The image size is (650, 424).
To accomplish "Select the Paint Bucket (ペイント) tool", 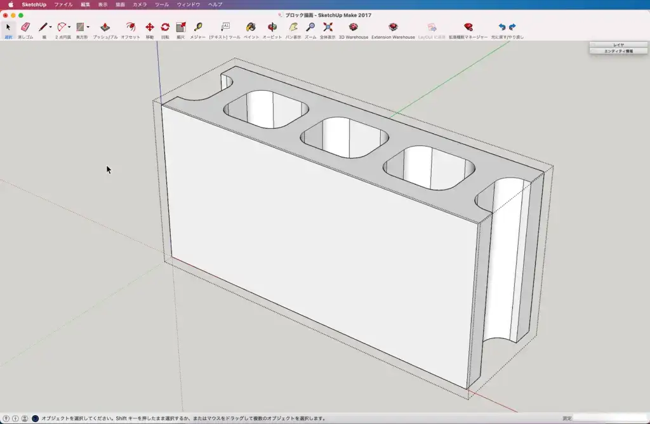I will 251,27.
